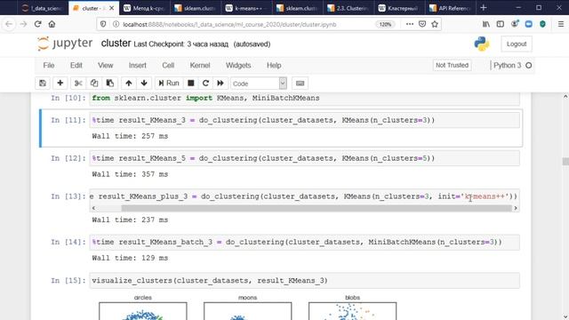Run the selected cell

click(169, 83)
